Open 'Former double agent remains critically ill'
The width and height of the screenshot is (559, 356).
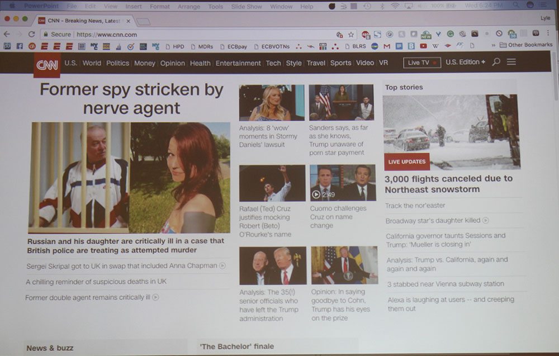tap(88, 297)
